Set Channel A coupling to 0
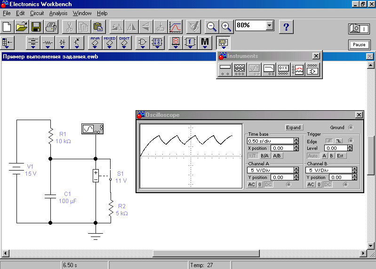The height and width of the screenshot is (269, 376). (x=260, y=185)
